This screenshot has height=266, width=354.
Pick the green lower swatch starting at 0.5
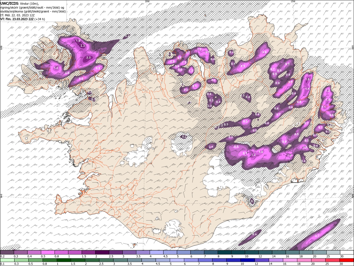(36, 260)
